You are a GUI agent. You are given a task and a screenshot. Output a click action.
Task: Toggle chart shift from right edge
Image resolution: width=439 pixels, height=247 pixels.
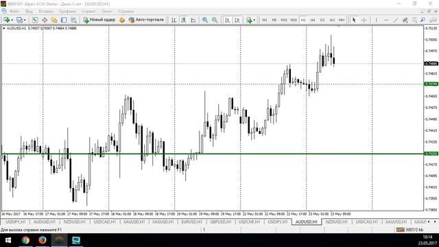pos(237,20)
